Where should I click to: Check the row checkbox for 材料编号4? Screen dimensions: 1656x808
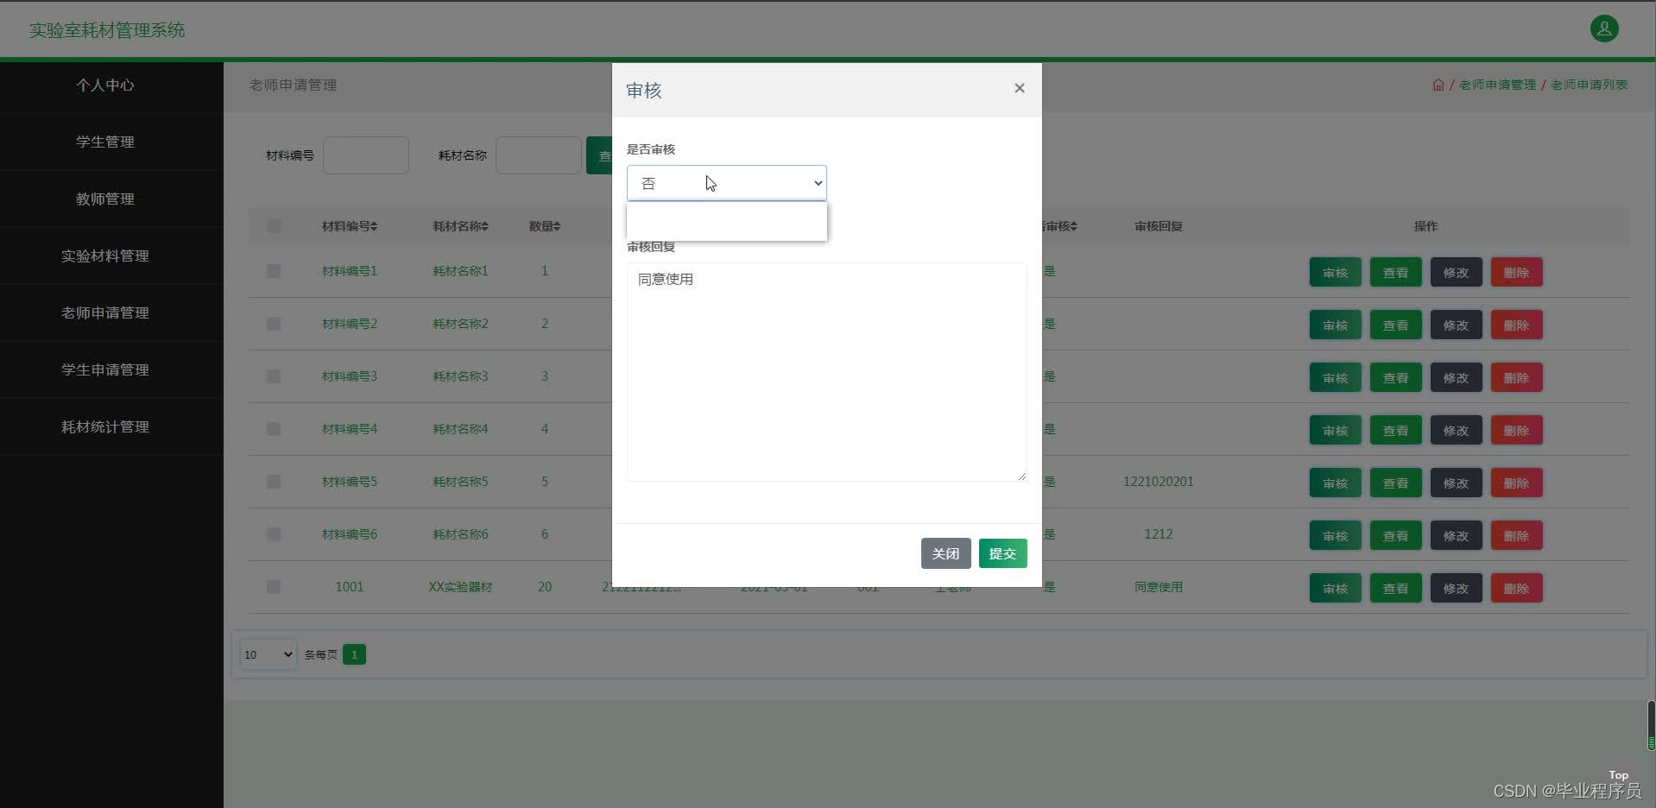pyautogui.click(x=274, y=429)
